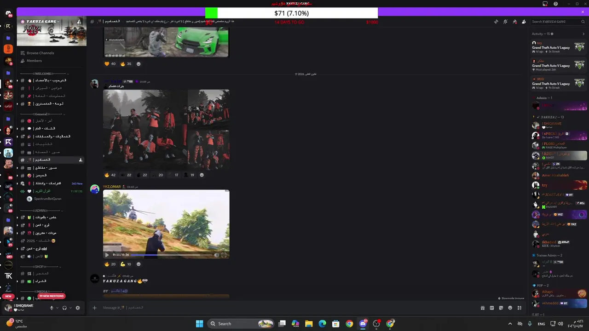Open YKZ,OMAR's avatar in the chat
The height and width of the screenshot is (331, 589).
[x=95, y=189]
